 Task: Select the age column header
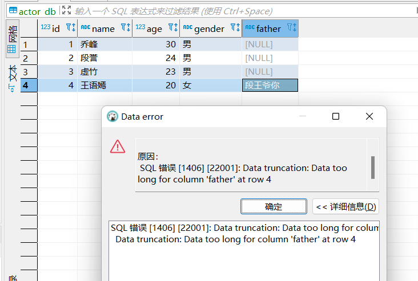pos(156,28)
